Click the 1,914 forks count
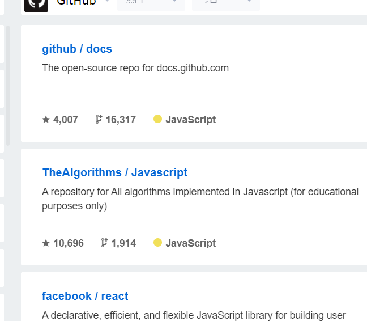Image resolution: width=367 pixels, height=321 pixels. (123, 243)
